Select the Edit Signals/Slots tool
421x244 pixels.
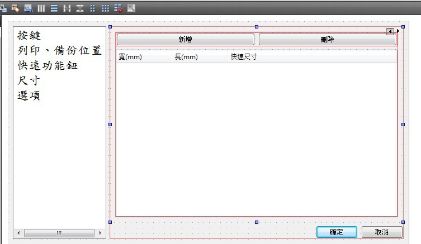click(x=3, y=8)
